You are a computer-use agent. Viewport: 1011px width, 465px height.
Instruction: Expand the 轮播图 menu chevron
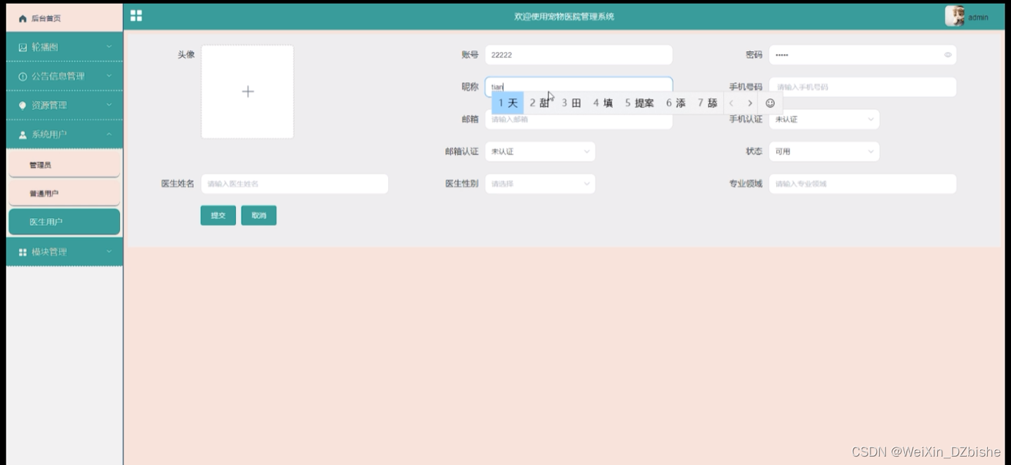(x=109, y=47)
